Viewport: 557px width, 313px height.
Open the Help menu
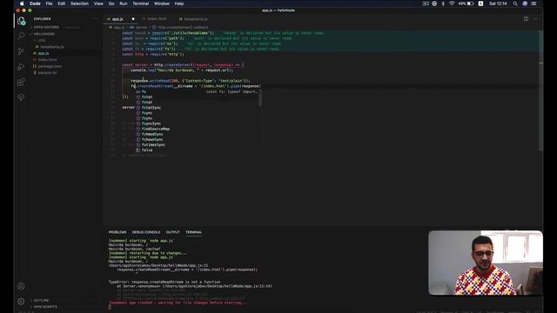(x=179, y=3)
